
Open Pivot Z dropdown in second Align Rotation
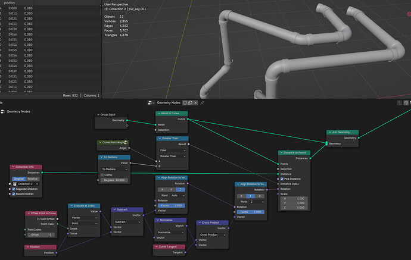[x=257, y=202]
